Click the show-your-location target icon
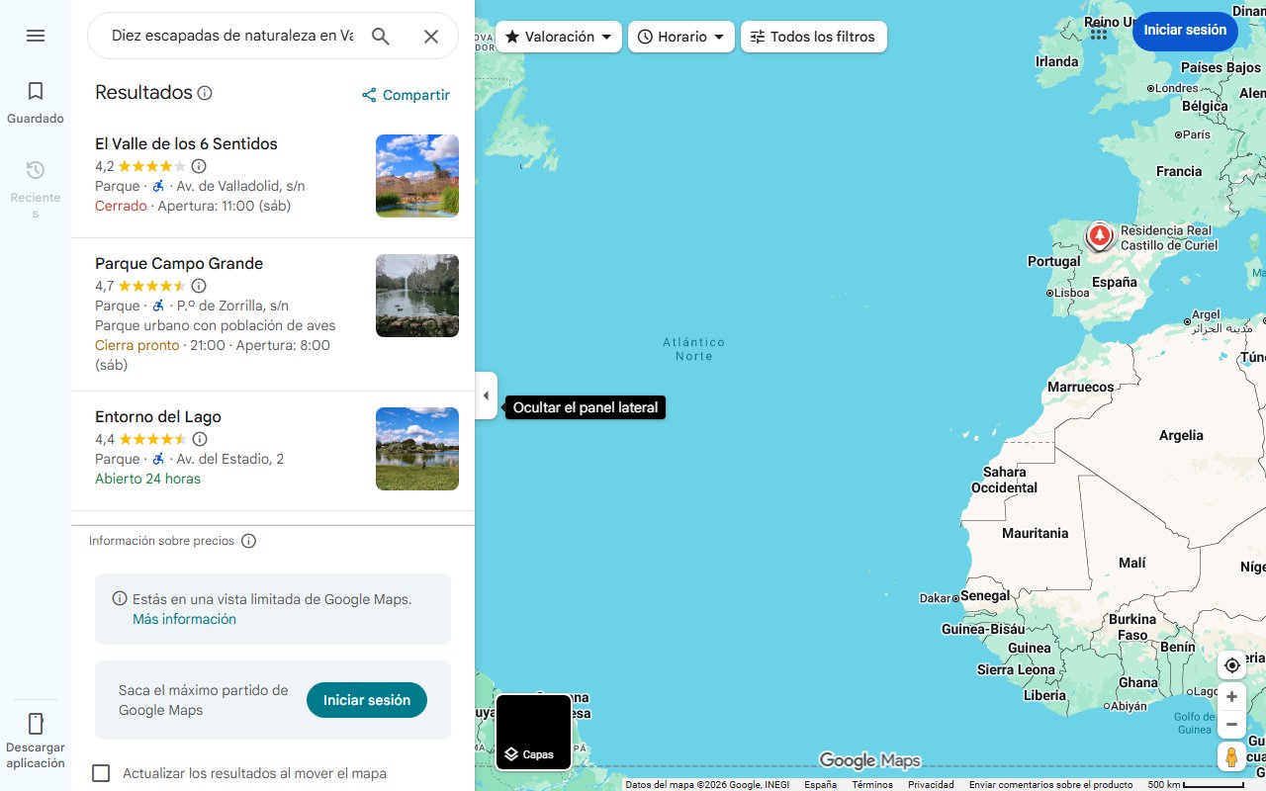 pyautogui.click(x=1231, y=665)
